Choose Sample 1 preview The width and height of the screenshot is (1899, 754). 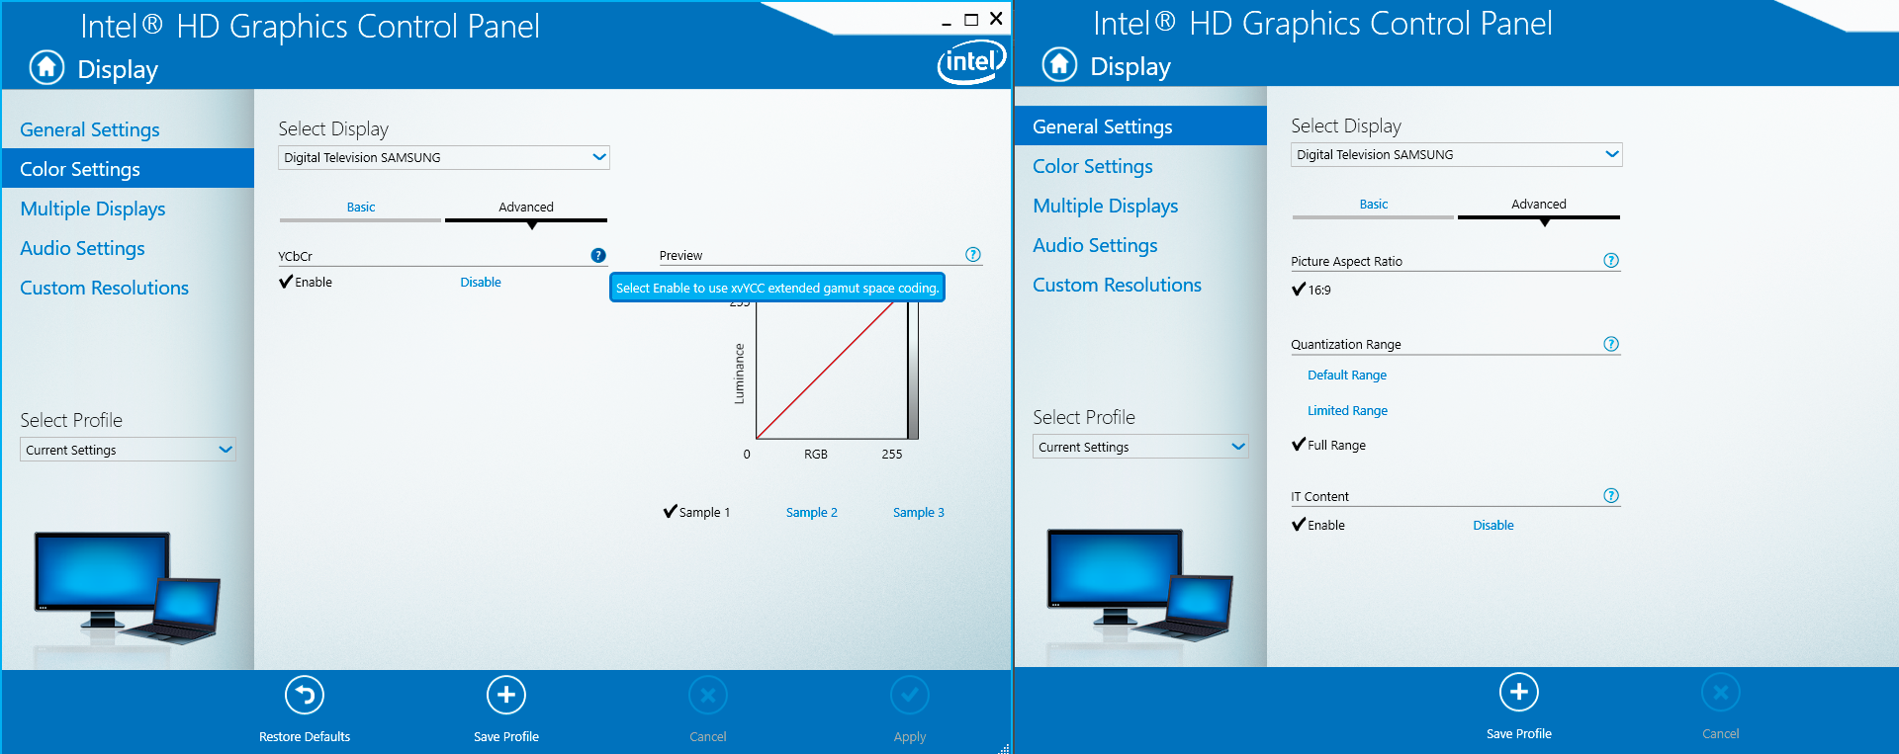click(x=697, y=512)
